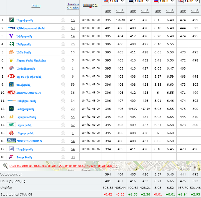Toggle favorite star for row 1 bank
201x198 pixels.
tap(63, 20)
